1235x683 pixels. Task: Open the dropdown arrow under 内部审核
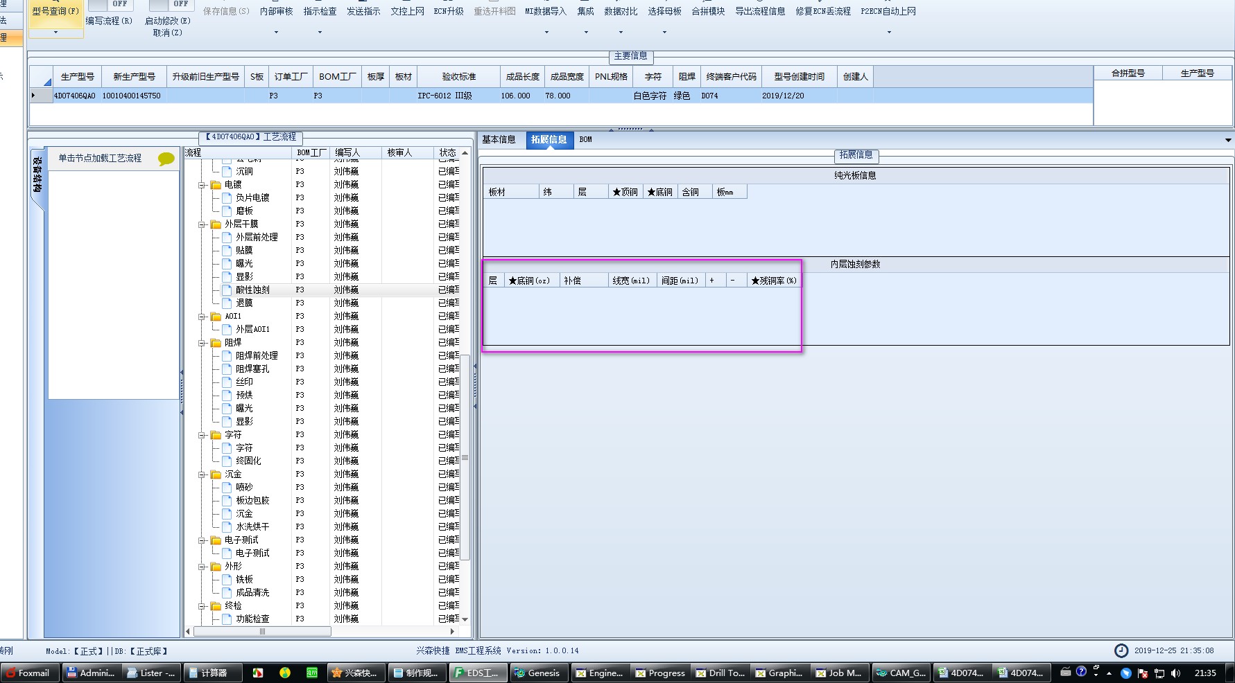(x=276, y=32)
